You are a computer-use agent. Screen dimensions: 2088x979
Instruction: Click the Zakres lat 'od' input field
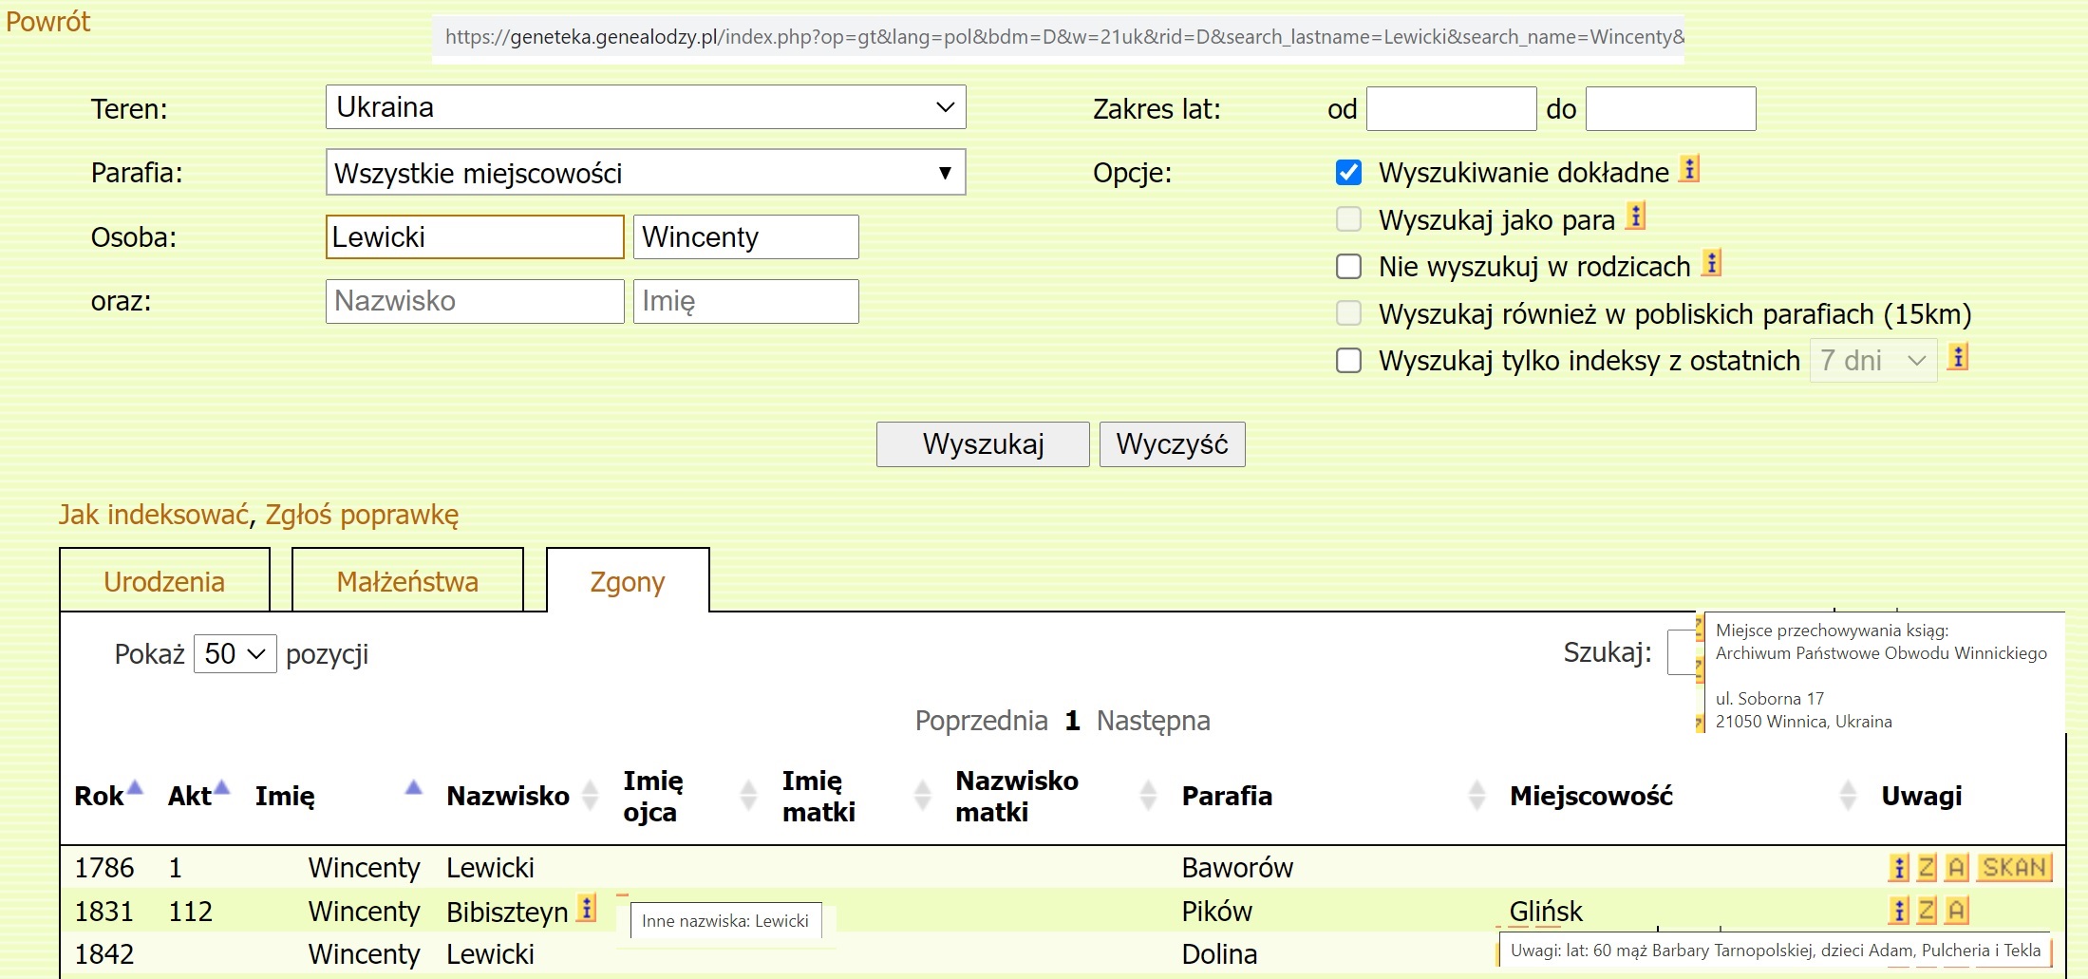click(x=1451, y=109)
